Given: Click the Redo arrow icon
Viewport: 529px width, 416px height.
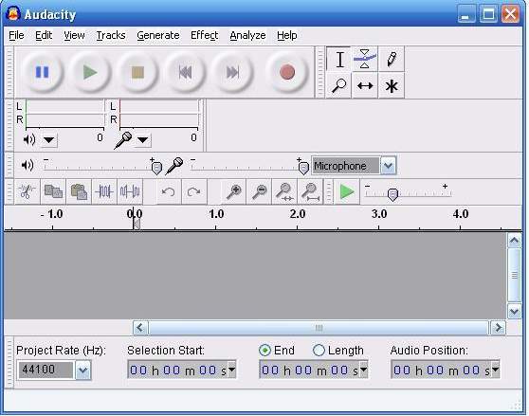Looking at the screenshot, I should pyautogui.click(x=193, y=191).
